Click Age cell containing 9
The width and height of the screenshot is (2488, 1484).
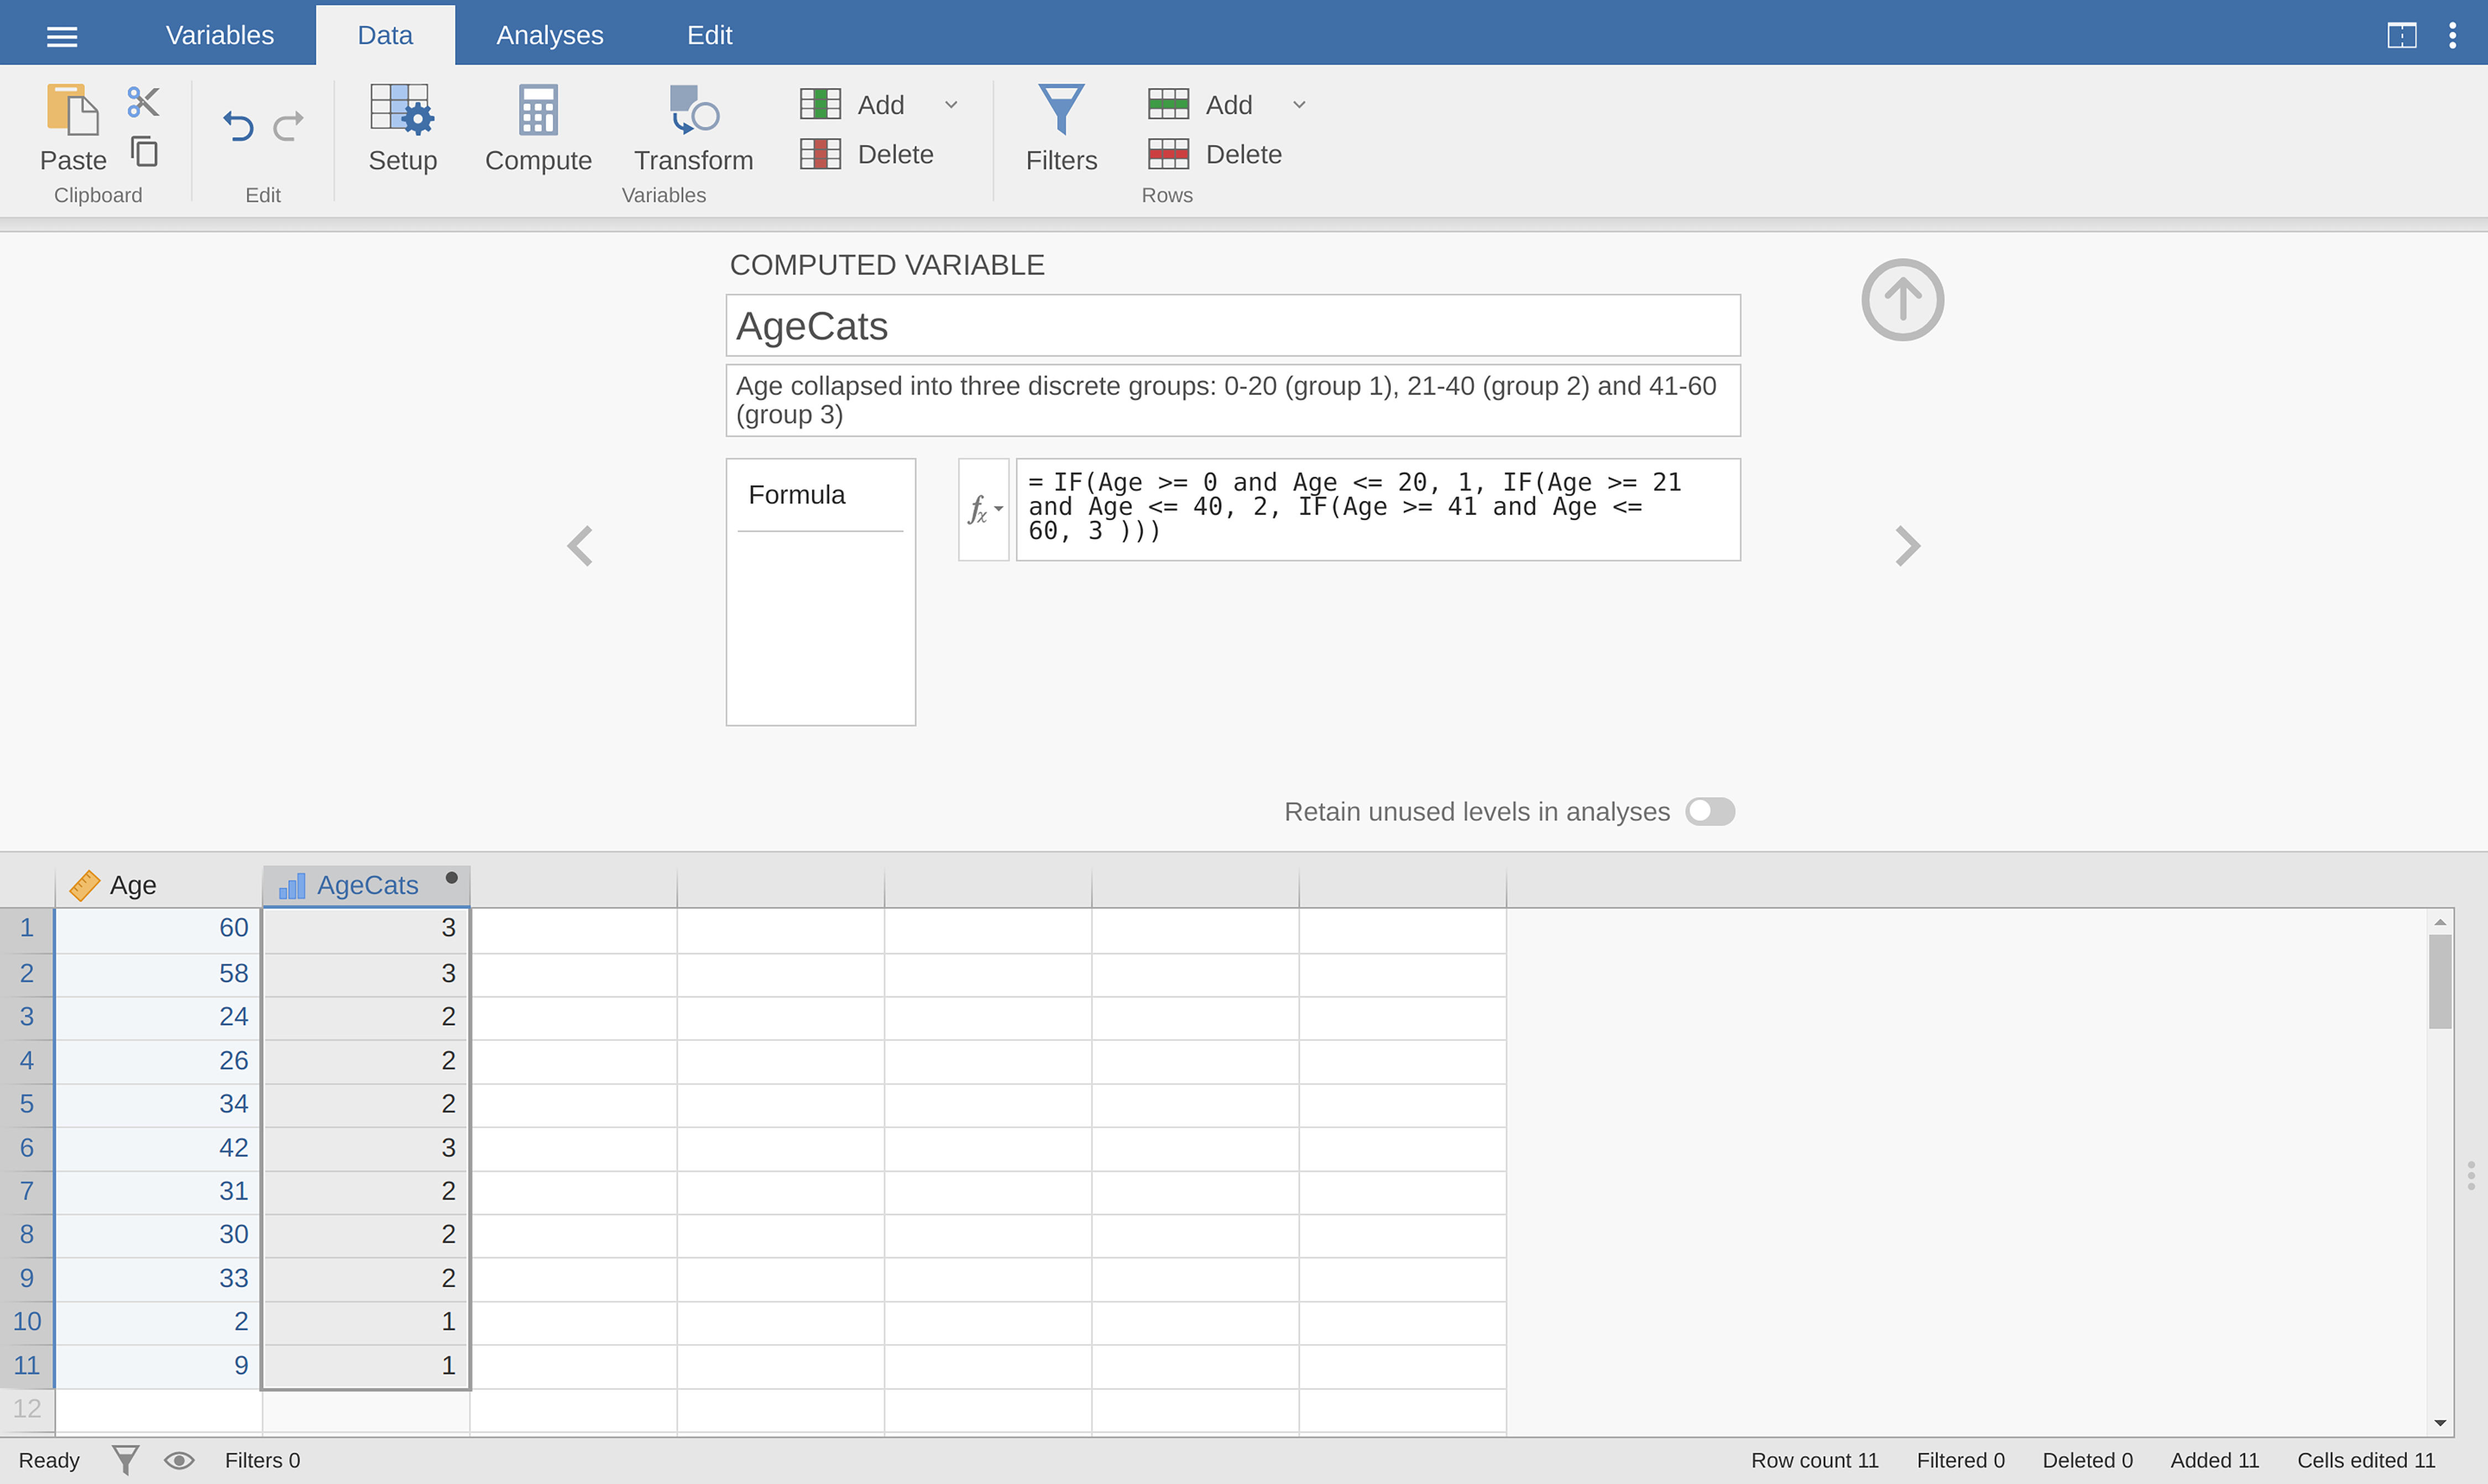click(159, 1366)
